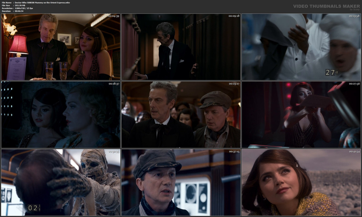Click the champagne glasses in the first frame
The width and height of the screenshot is (362, 217).
(55, 69)
